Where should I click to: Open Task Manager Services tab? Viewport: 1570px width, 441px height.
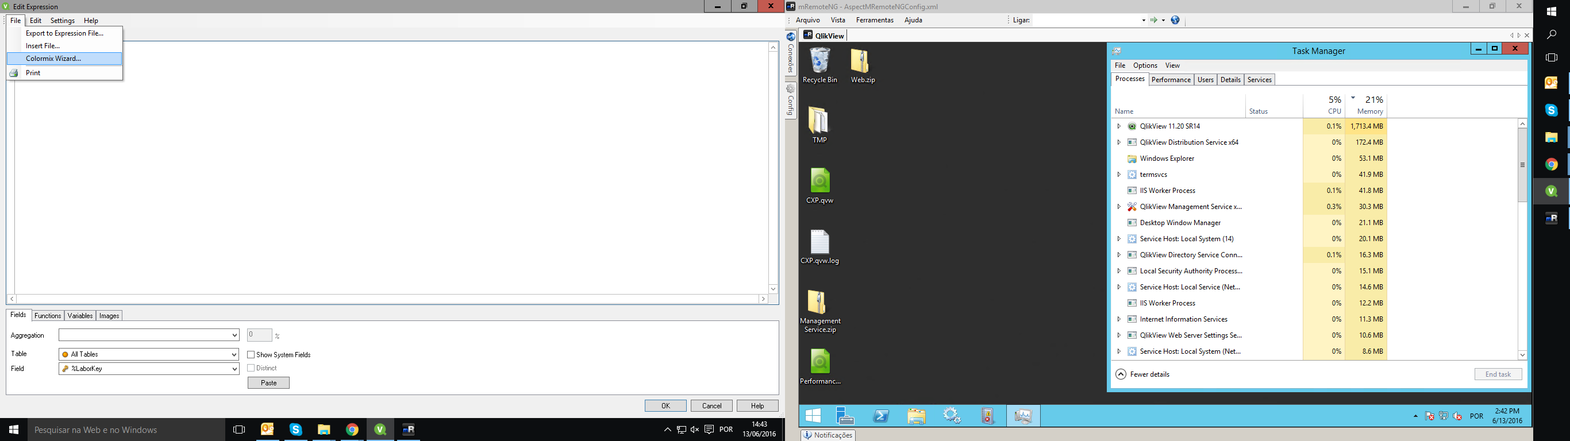coord(1259,80)
